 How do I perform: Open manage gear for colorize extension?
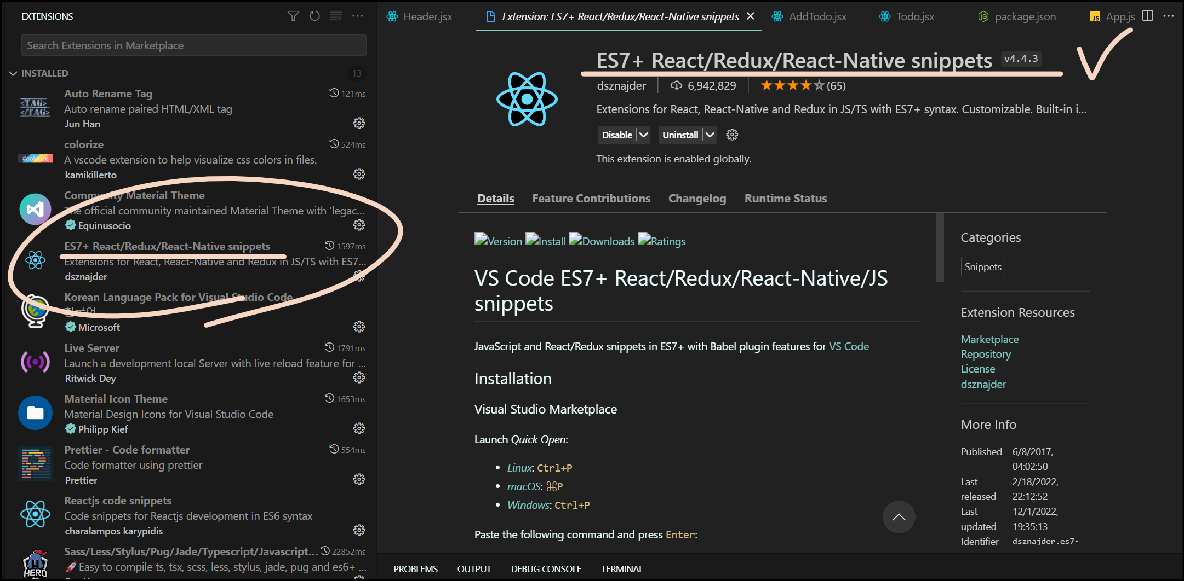359,174
